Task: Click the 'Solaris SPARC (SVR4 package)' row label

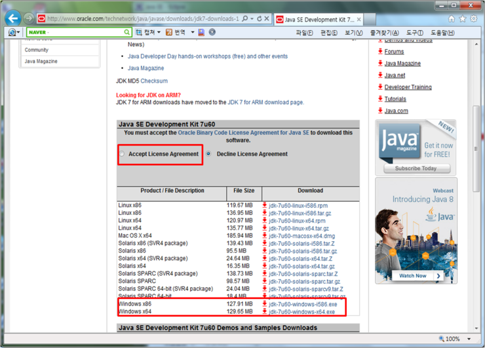Action: coord(158,273)
